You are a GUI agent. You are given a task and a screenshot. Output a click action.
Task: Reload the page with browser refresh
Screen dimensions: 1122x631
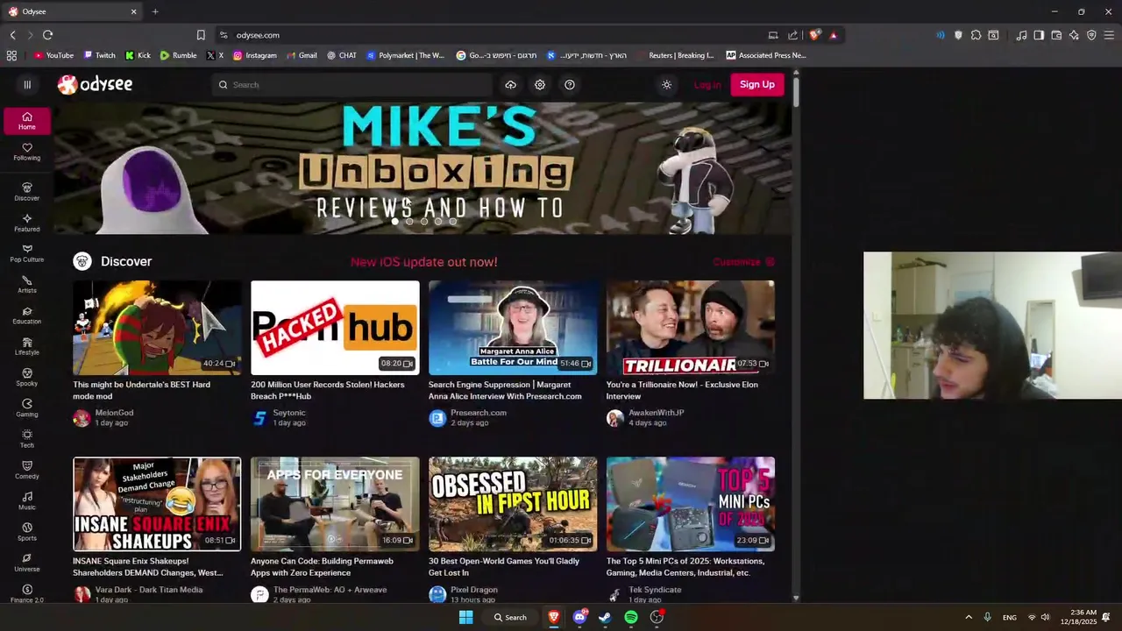[x=47, y=35]
